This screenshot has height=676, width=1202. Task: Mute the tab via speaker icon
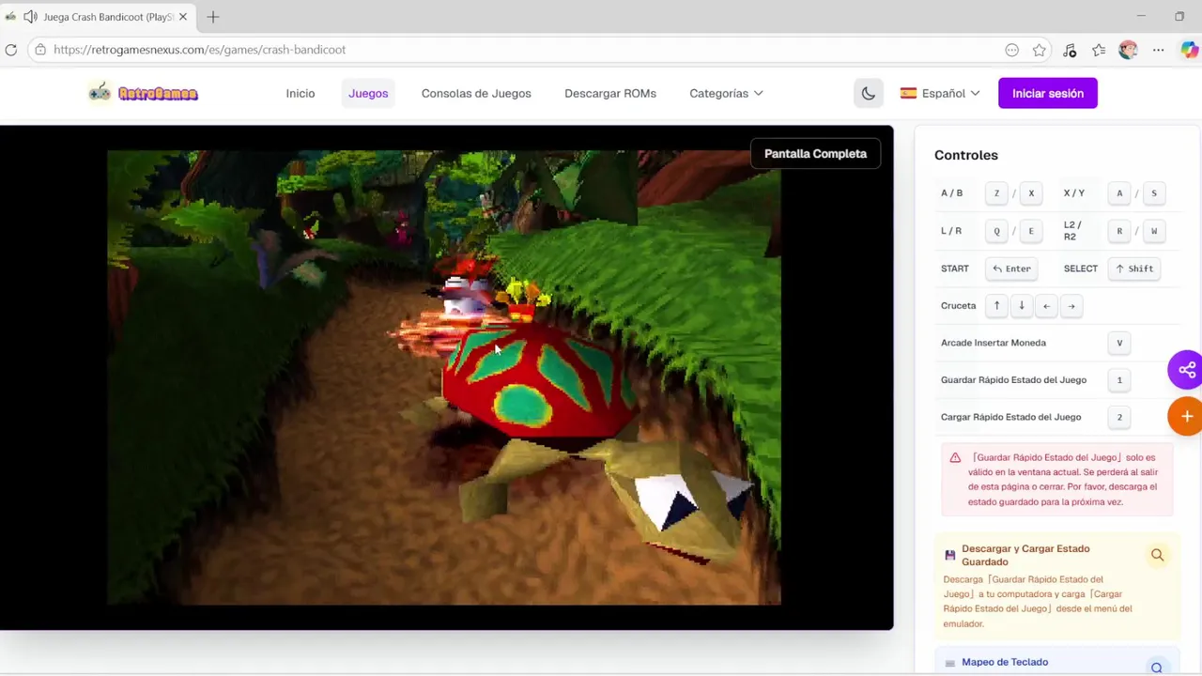30,17
